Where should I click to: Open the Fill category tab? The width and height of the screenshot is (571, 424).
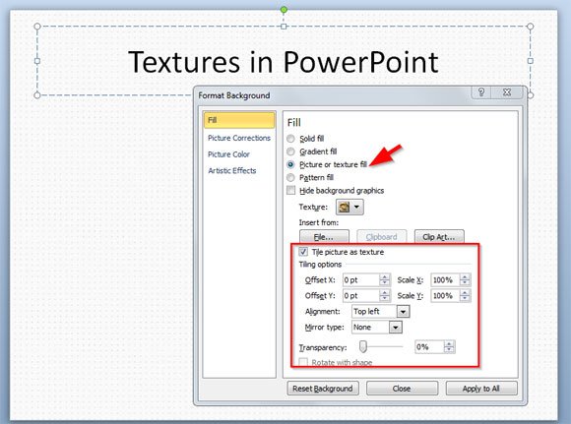click(239, 120)
